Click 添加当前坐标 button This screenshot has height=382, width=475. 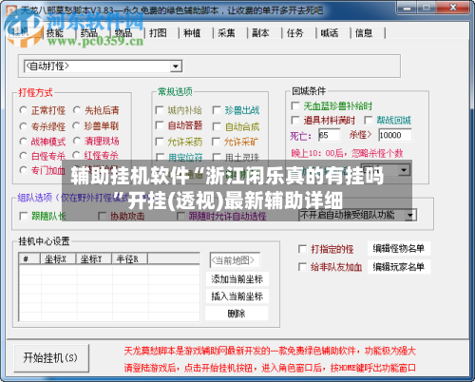[237, 279]
